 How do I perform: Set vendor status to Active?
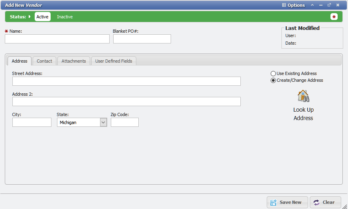tap(42, 17)
